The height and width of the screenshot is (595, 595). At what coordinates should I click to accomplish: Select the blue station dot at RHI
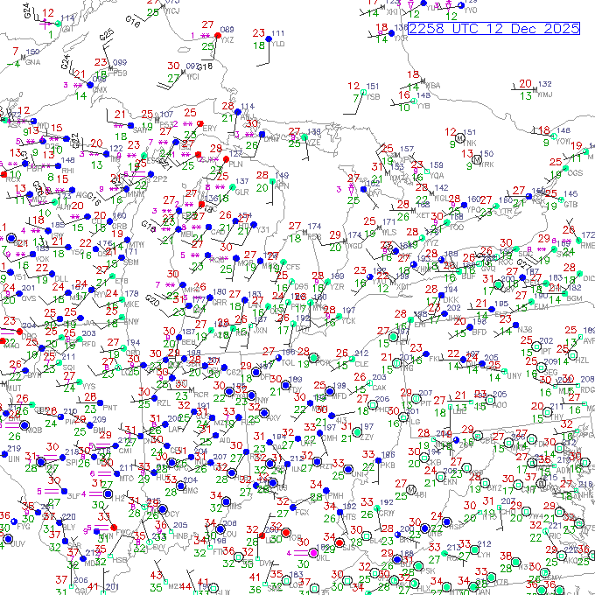(x=58, y=166)
